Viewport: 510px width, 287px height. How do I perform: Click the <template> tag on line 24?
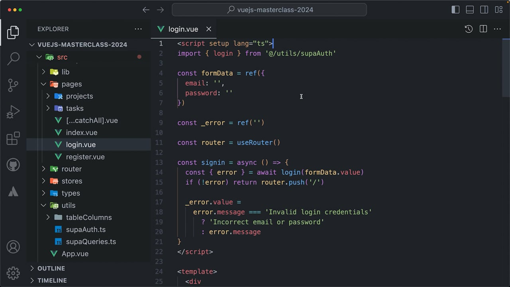pyautogui.click(x=197, y=272)
